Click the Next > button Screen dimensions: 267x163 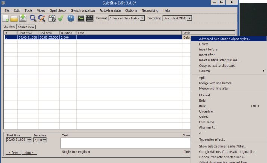(x=29, y=152)
